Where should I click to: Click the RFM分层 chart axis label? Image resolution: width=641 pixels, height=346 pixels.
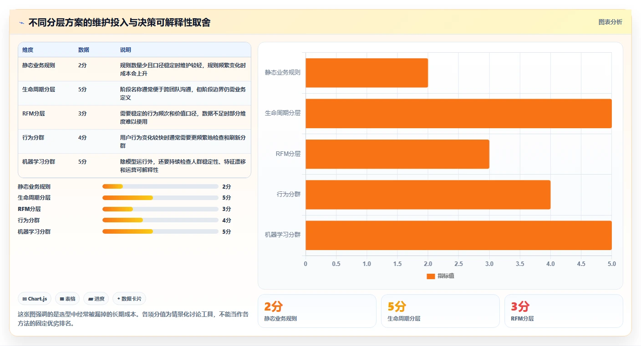tap(288, 154)
